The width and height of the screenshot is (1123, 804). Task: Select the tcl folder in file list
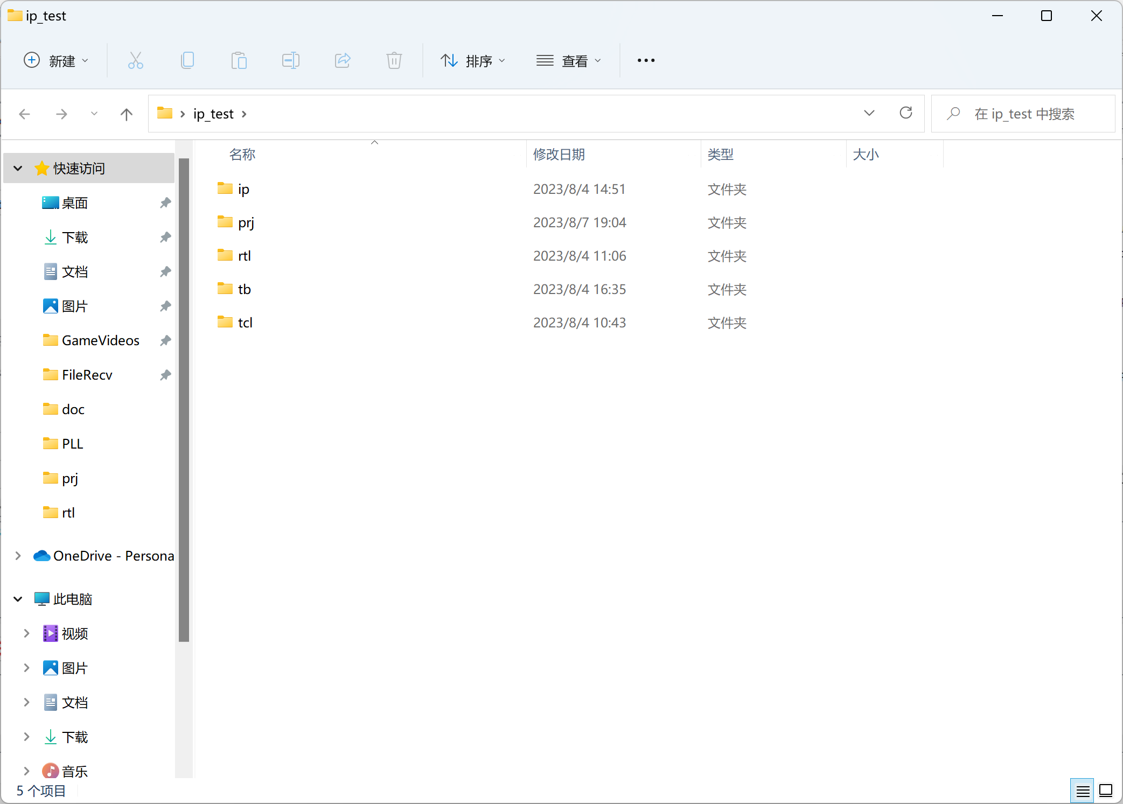point(245,323)
